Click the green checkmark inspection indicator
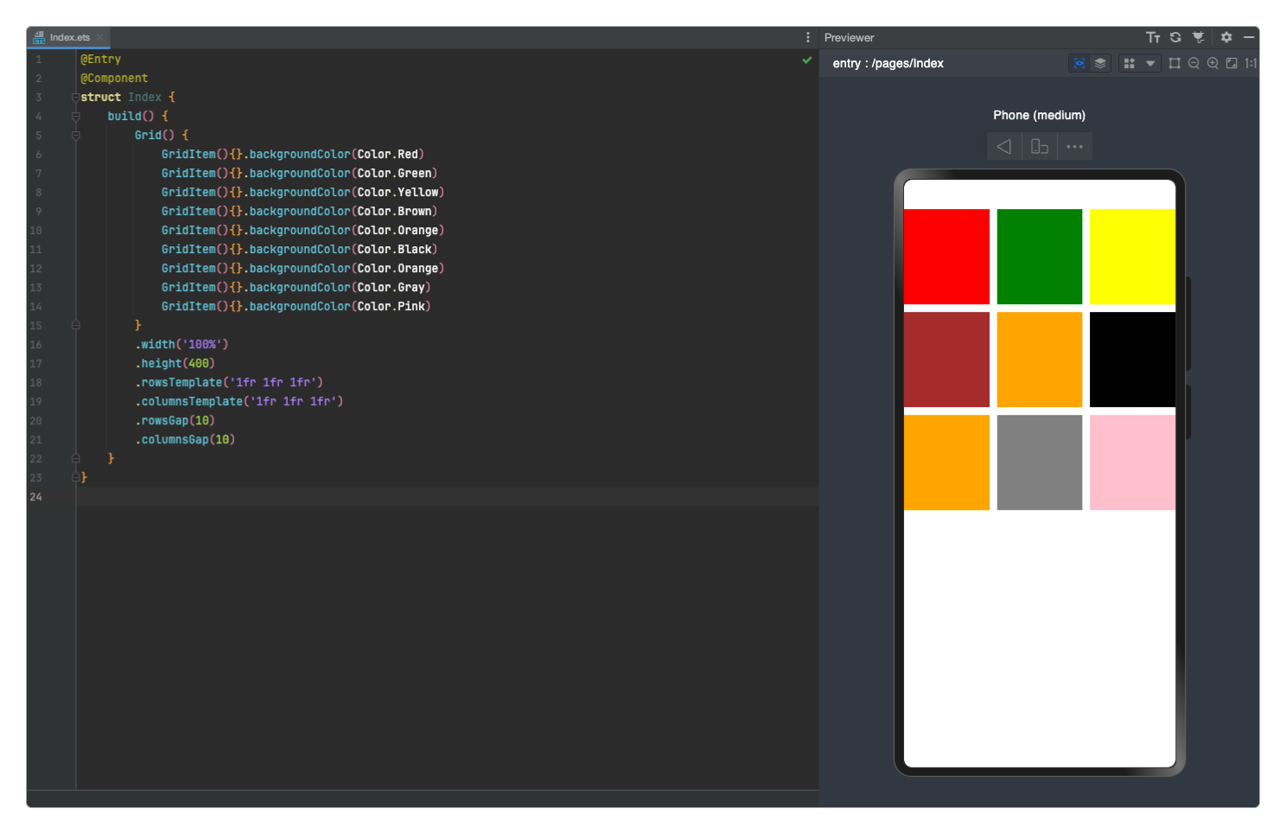Image resolution: width=1286 pixels, height=834 pixels. (x=807, y=60)
